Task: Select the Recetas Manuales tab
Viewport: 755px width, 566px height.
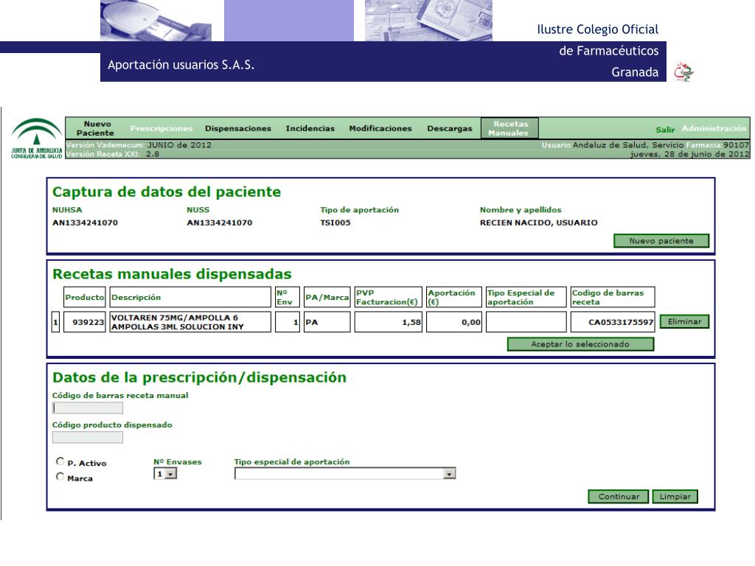Action: [x=509, y=128]
